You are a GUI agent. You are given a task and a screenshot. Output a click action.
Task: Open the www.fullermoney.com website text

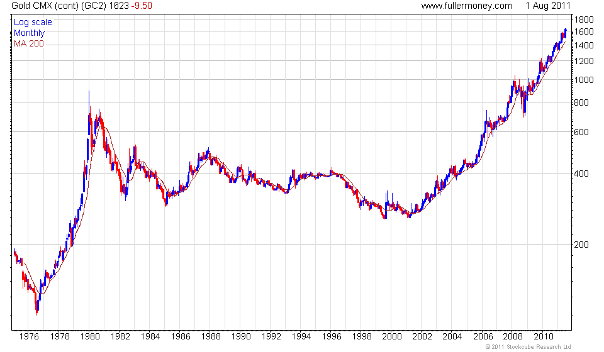click(x=467, y=6)
